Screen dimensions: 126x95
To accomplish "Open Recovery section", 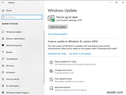I will tap(10, 66).
